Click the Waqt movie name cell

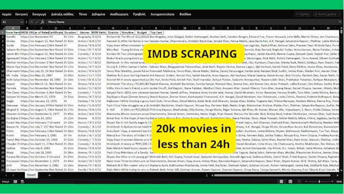click(13, 153)
